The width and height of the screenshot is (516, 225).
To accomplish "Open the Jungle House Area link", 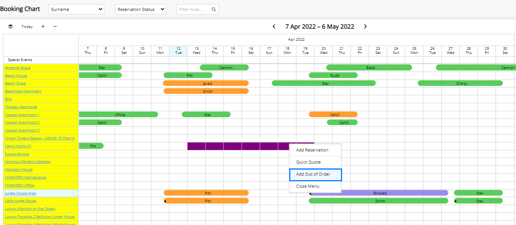I will coord(20,193).
